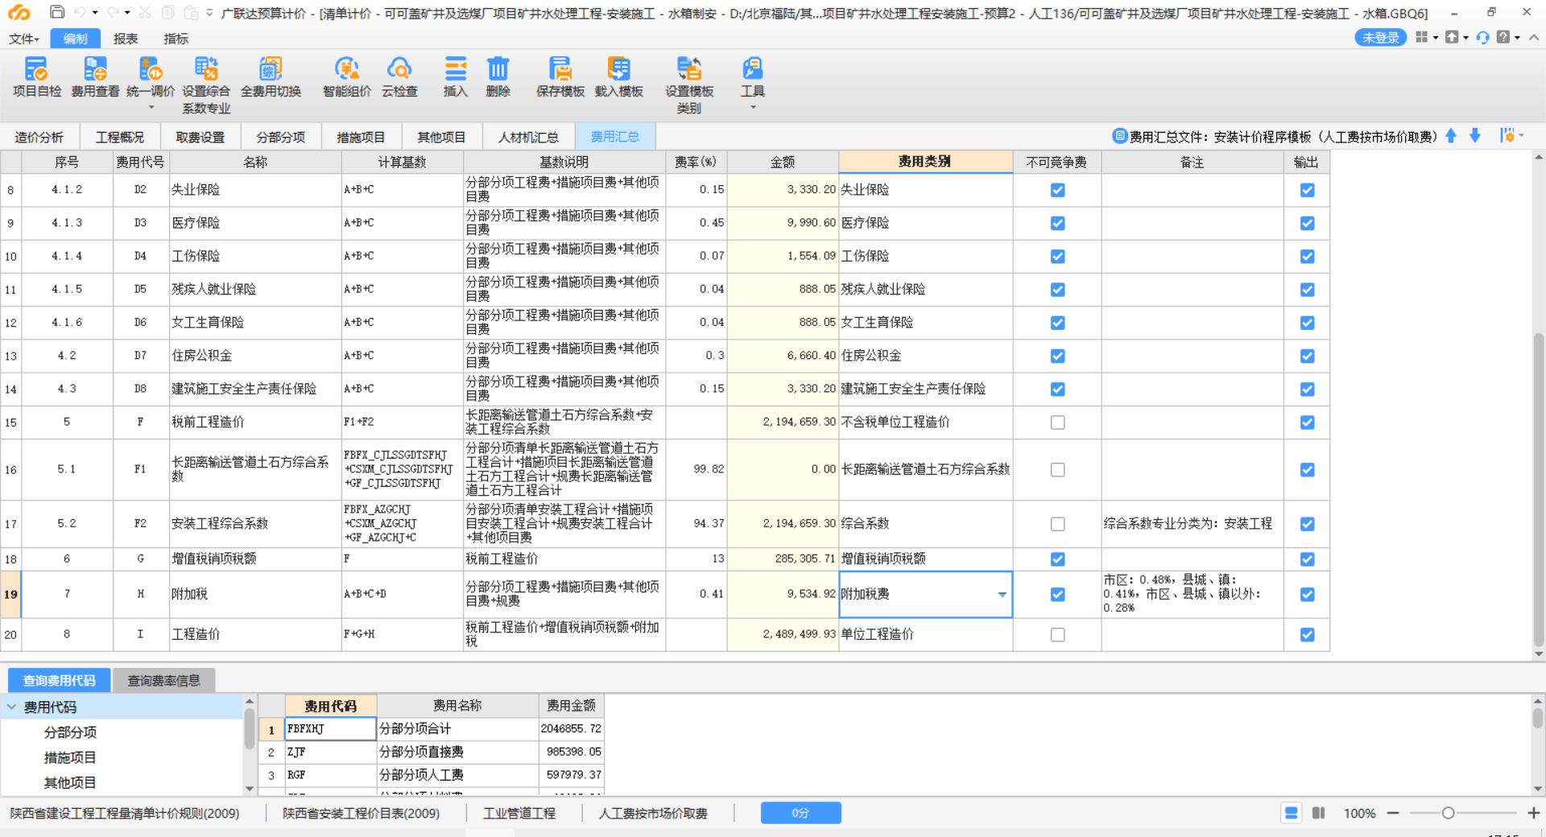Click the 项目自检 project self-check icon
This screenshot has height=837, width=1546.
(x=37, y=68)
